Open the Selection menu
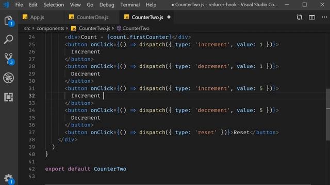The image size is (330, 185). [54, 5]
